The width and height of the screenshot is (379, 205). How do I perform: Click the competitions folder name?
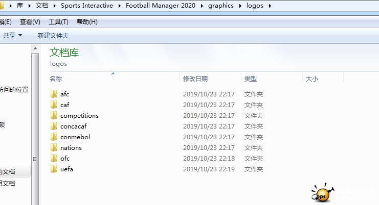coord(79,116)
